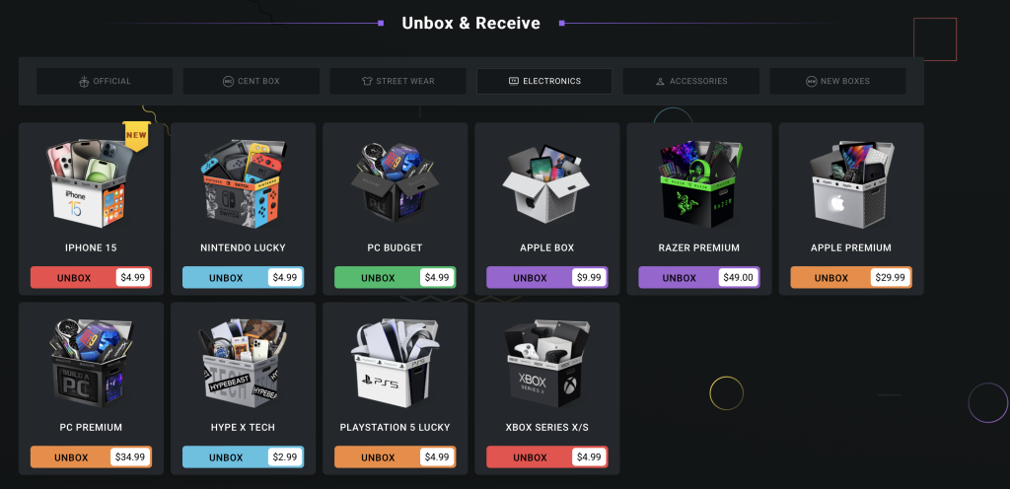Open the iPhone 15 box image

coord(90,182)
